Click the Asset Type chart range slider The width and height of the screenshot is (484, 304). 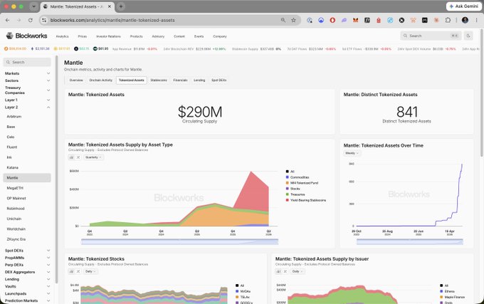tap(179, 241)
